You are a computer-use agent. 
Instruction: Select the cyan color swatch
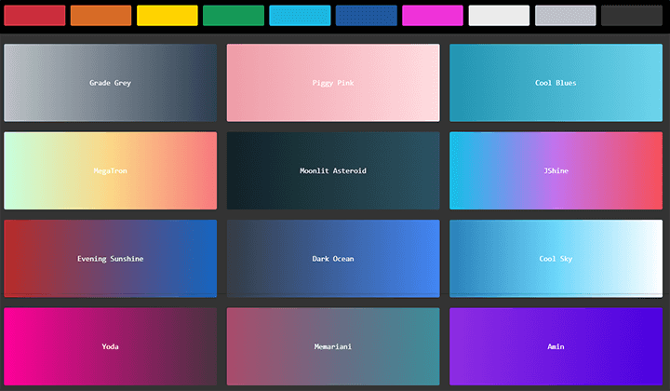(x=300, y=16)
